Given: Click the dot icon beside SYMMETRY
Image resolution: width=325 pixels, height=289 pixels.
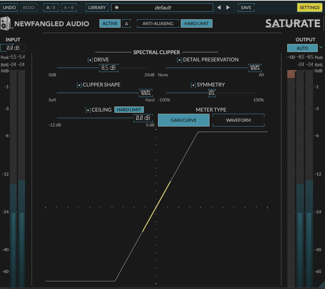Looking at the screenshot, I should click(193, 85).
